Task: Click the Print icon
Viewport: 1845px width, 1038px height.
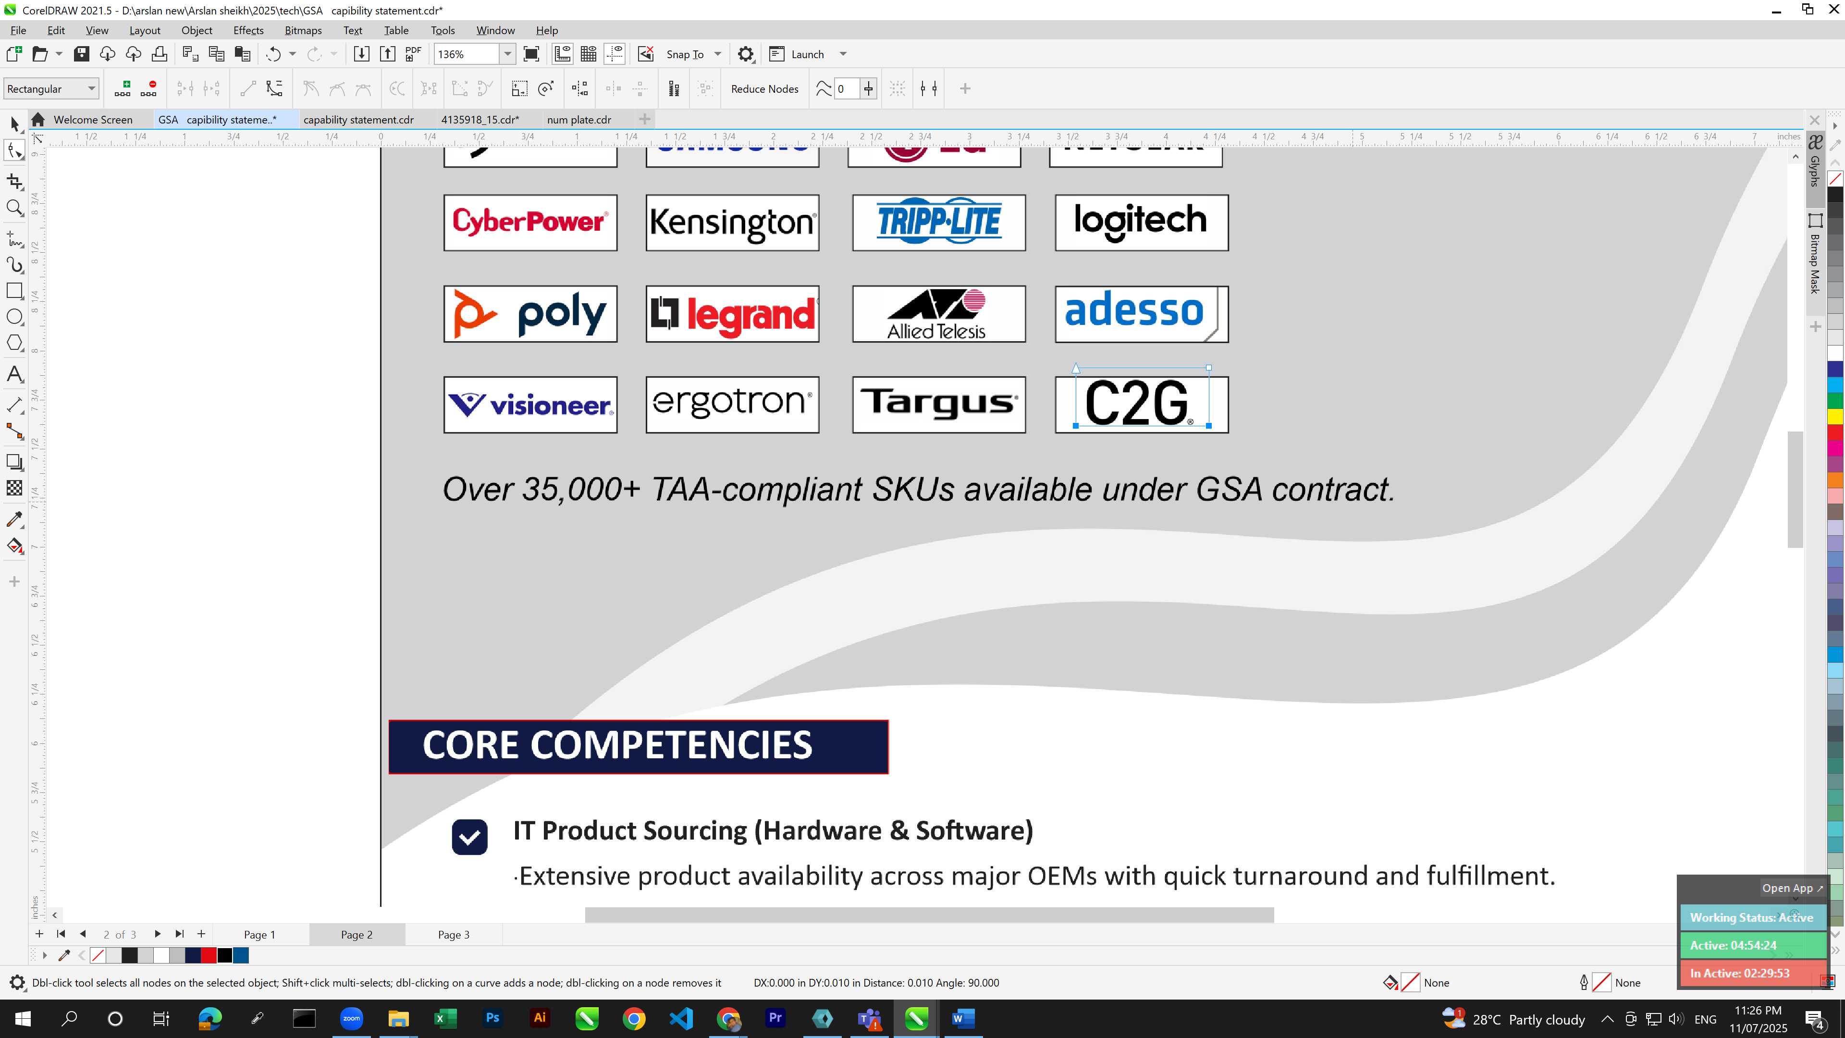Action: click(x=159, y=54)
